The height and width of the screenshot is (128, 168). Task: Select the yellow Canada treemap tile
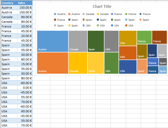click(x=78, y=63)
